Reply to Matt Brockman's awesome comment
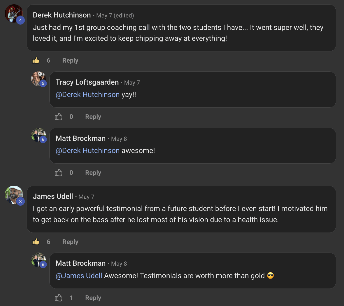This screenshot has height=306, width=344. point(93,173)
